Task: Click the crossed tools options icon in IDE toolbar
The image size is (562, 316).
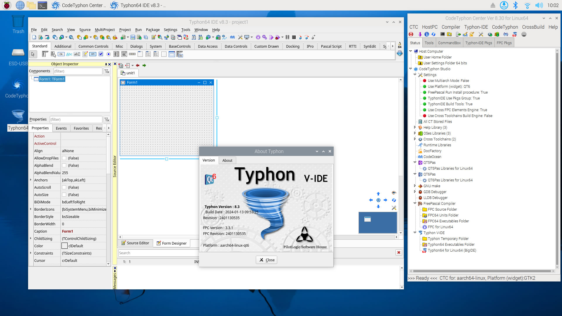Action: click(240, 37)
